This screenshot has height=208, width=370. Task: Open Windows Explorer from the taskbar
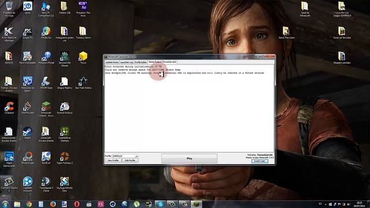17,204
